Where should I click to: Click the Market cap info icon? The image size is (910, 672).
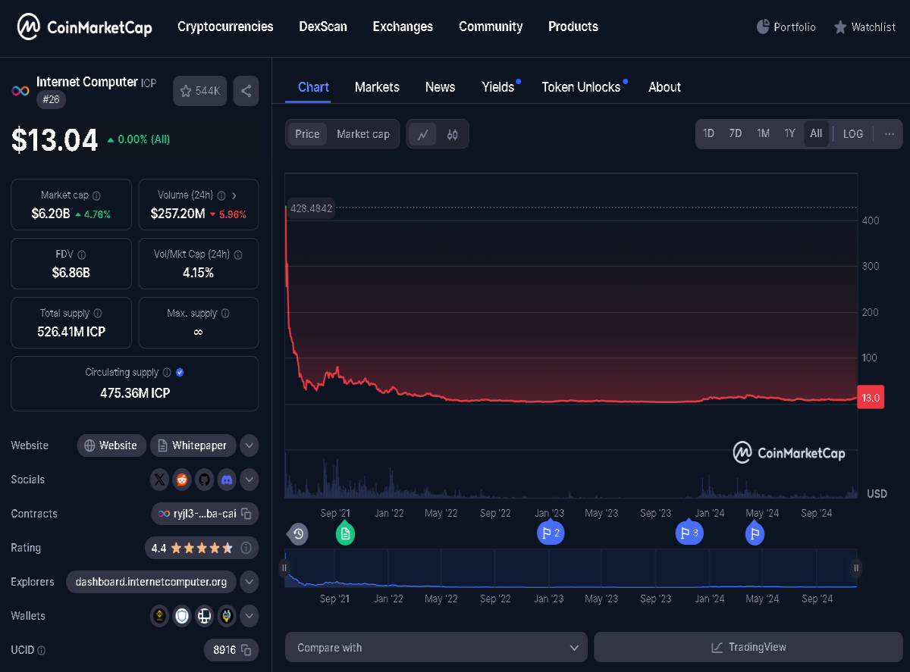click(x=96, y=195)
